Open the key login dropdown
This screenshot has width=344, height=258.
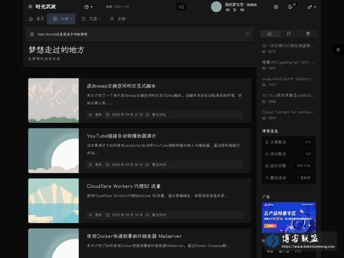312,7
